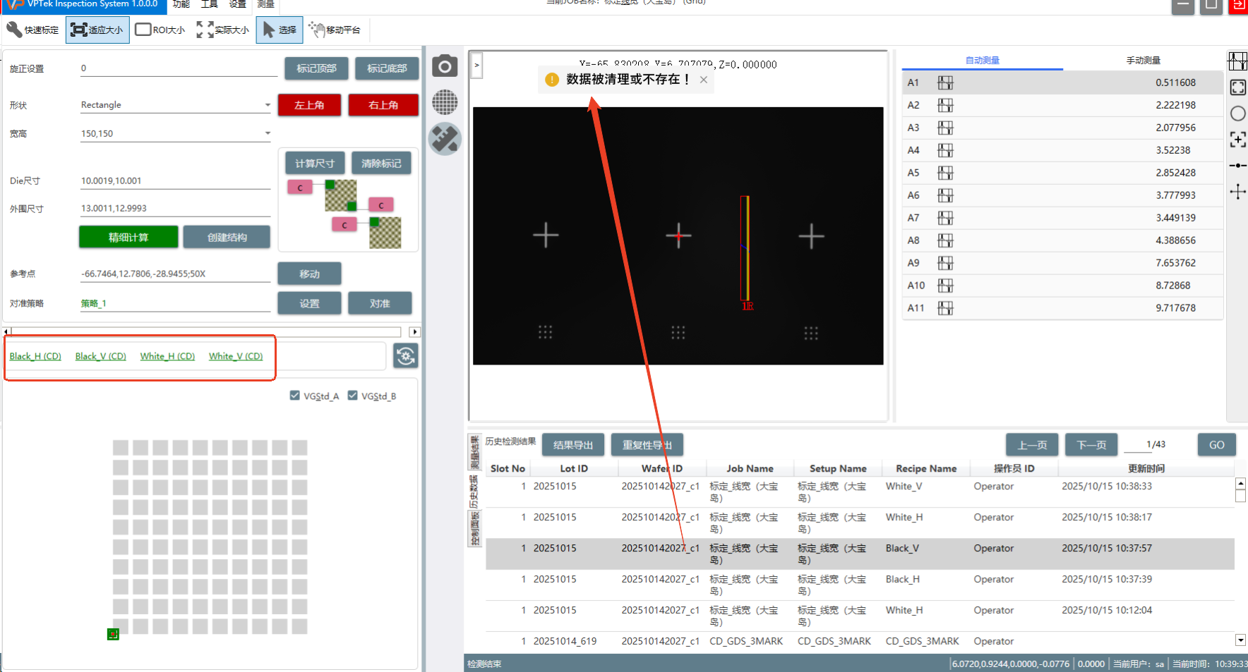Click the camera snapshot icon
This screenshot has width=1248, height=672.
[x=445, y=67]
